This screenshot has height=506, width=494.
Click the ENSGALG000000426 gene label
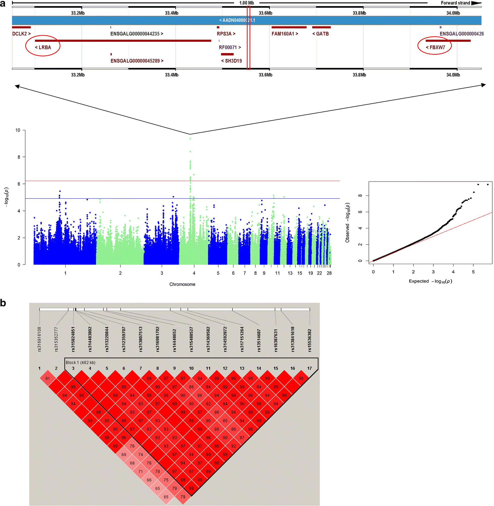pos(462,34)
